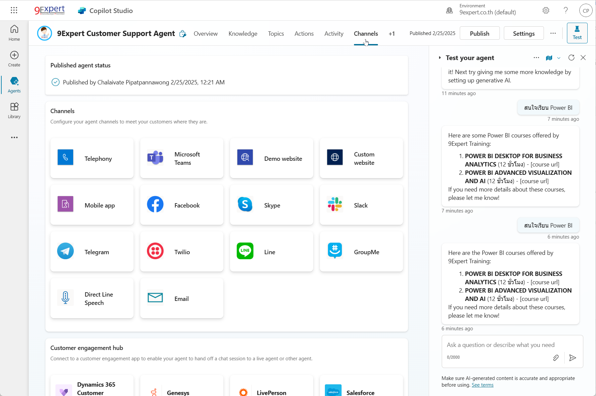Viewport: 596px width, 396px height.
Task: Select the Microsoft Teams channel
Action: point(182,158)
